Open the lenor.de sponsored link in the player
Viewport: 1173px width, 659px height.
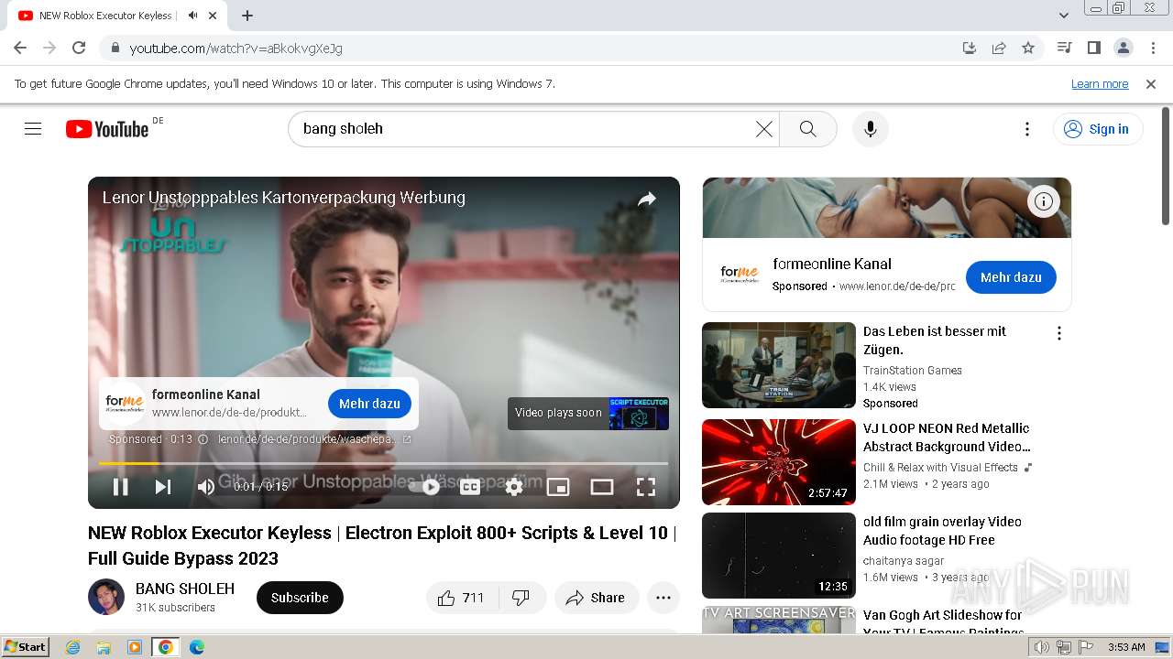coord(314,439)
